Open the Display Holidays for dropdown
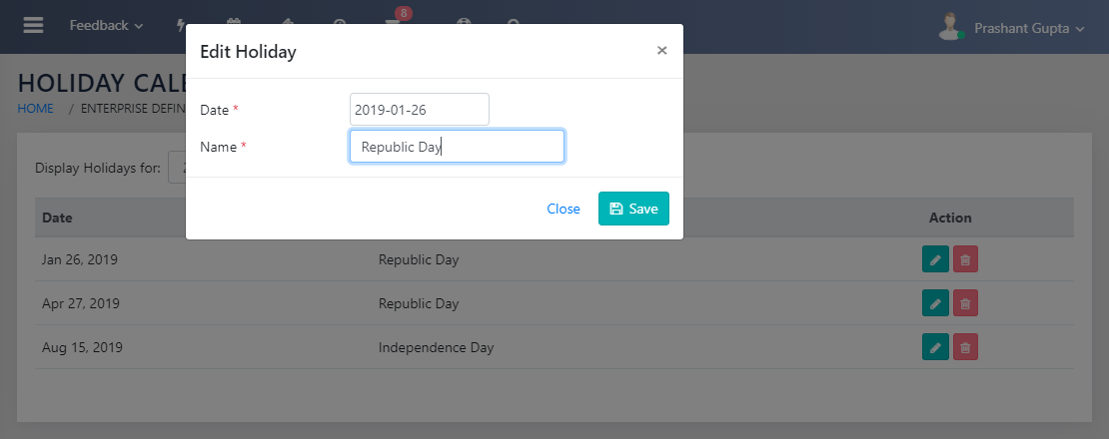This screenshot has height=439, width=1109. click(x=177, y=168)
